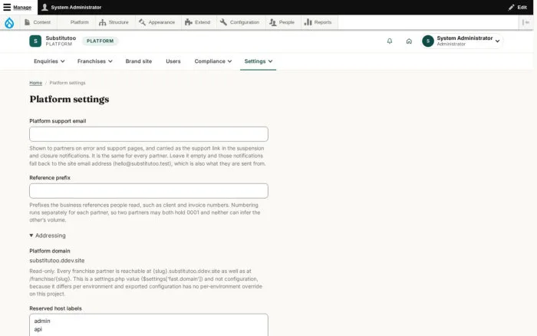
Task: Focus the Reference prefix field
Action: pos(149,191)
